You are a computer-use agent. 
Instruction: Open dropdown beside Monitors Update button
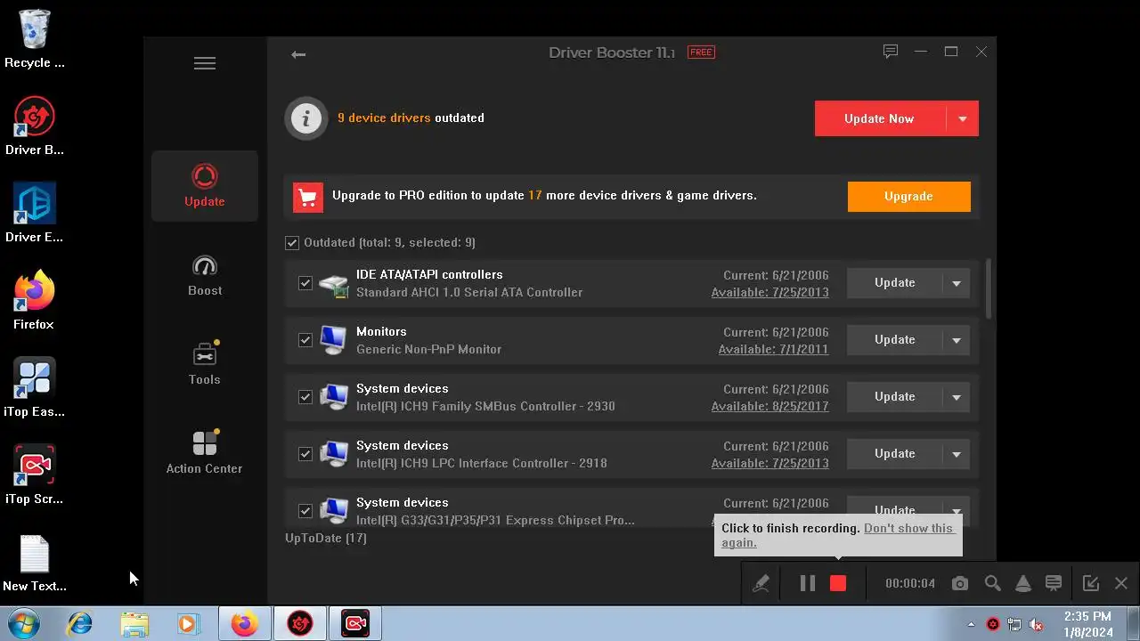[x=957, y=340]
